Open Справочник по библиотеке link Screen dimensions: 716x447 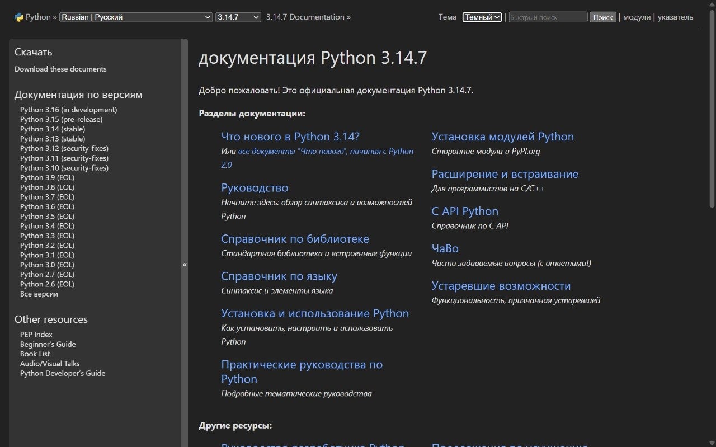tap(295, 239)
